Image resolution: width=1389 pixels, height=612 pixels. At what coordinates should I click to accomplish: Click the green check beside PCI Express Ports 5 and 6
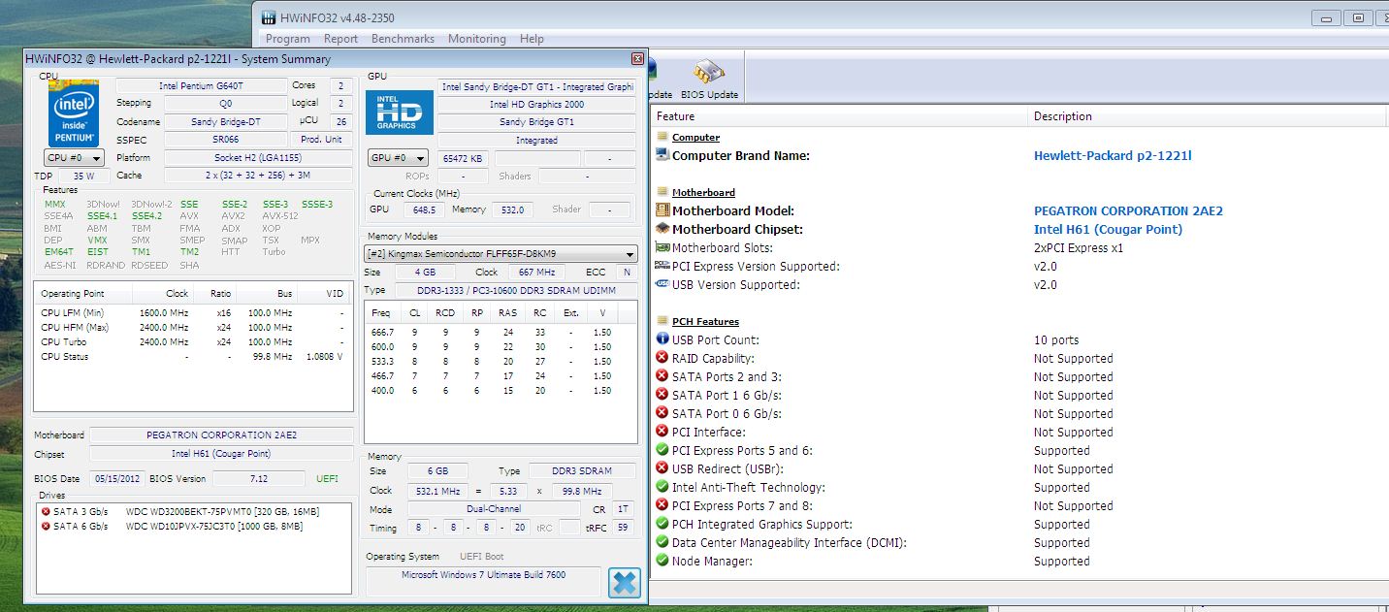662,450
